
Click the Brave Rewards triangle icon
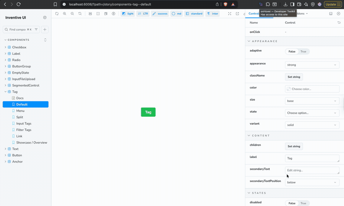233,4
